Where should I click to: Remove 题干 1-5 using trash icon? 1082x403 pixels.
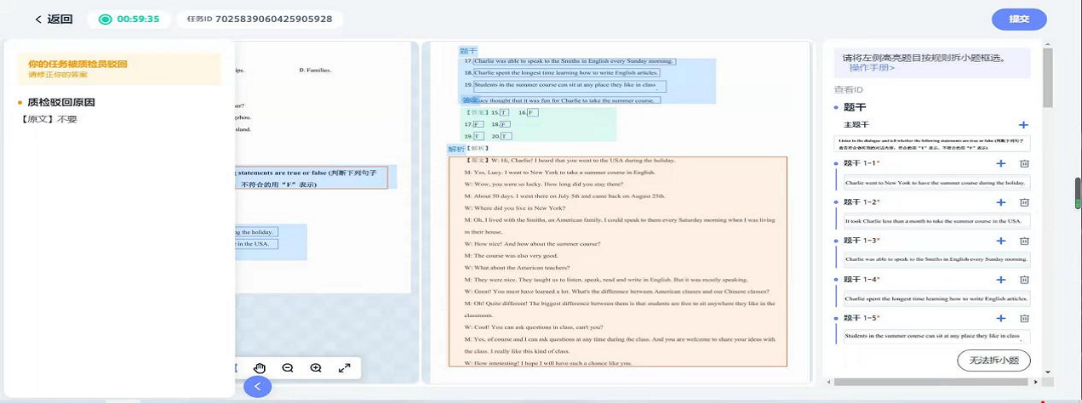coord(1024,319)
